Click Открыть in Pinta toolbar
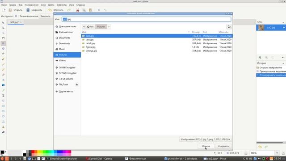 (x=16, y=10)
